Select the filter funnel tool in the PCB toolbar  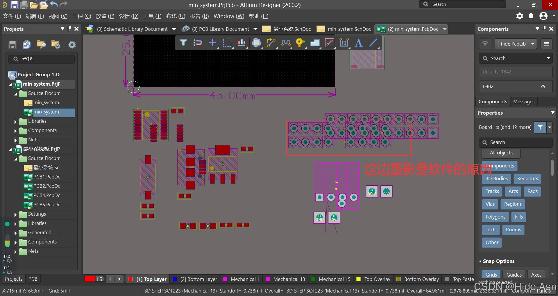pos(183,43)
